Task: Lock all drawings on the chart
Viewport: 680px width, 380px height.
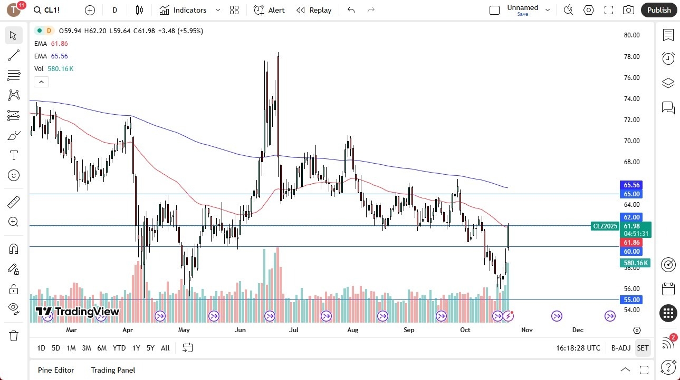Action: tap(13, 289)
